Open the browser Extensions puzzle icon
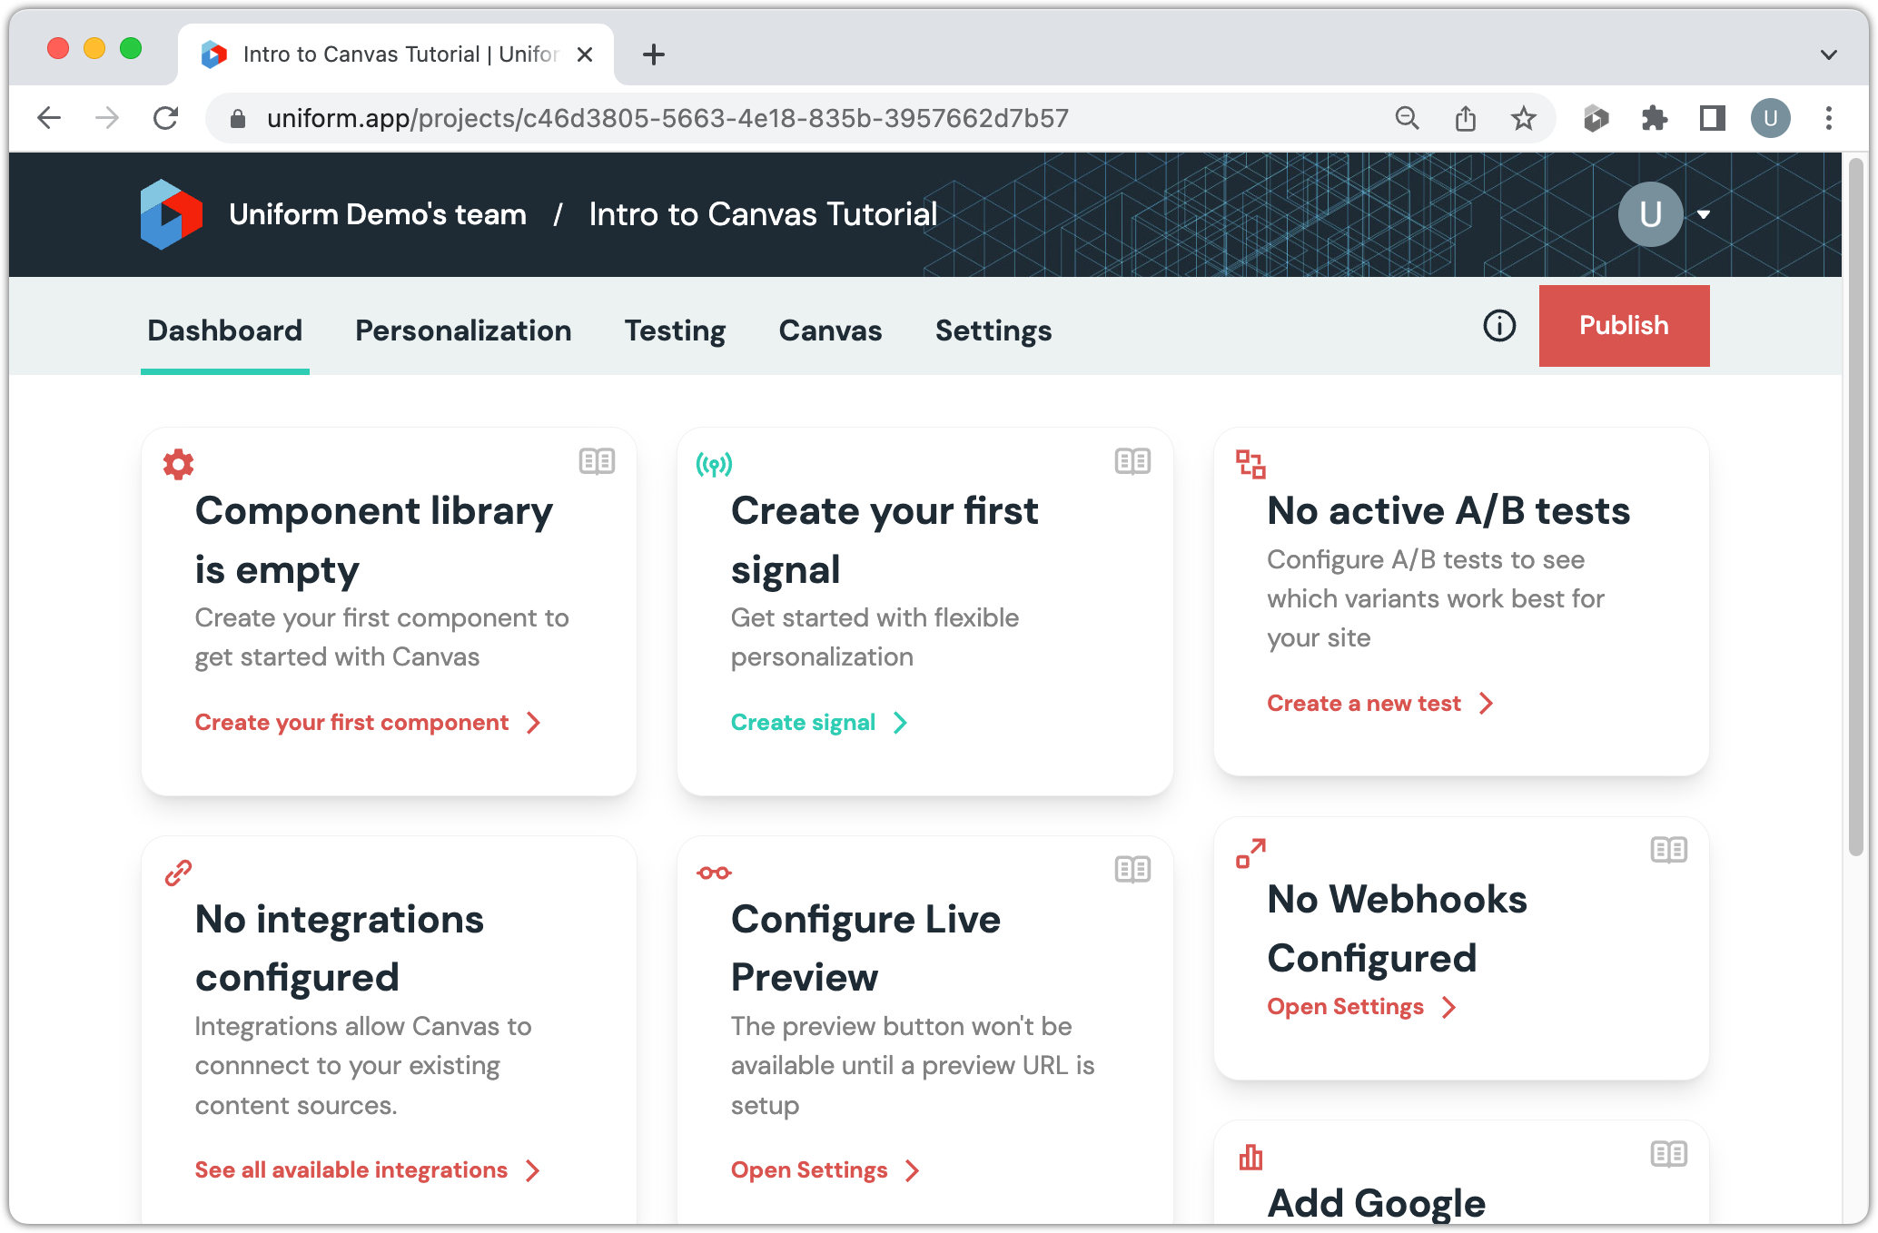 pos(1654,118)
